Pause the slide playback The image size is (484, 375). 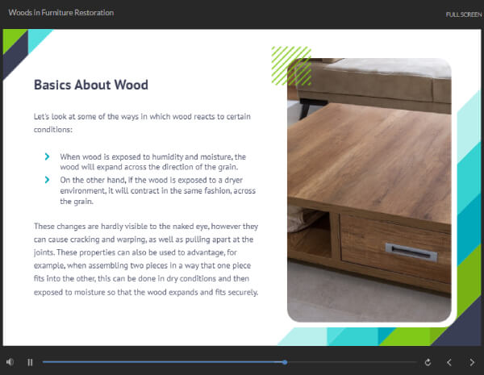click(x=30, y=362)
